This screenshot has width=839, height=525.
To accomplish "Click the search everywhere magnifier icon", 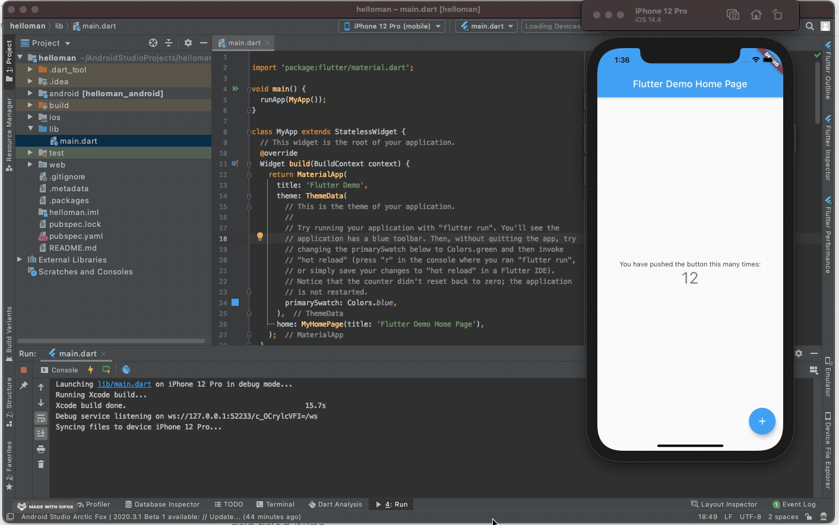I will coord(810,26).
